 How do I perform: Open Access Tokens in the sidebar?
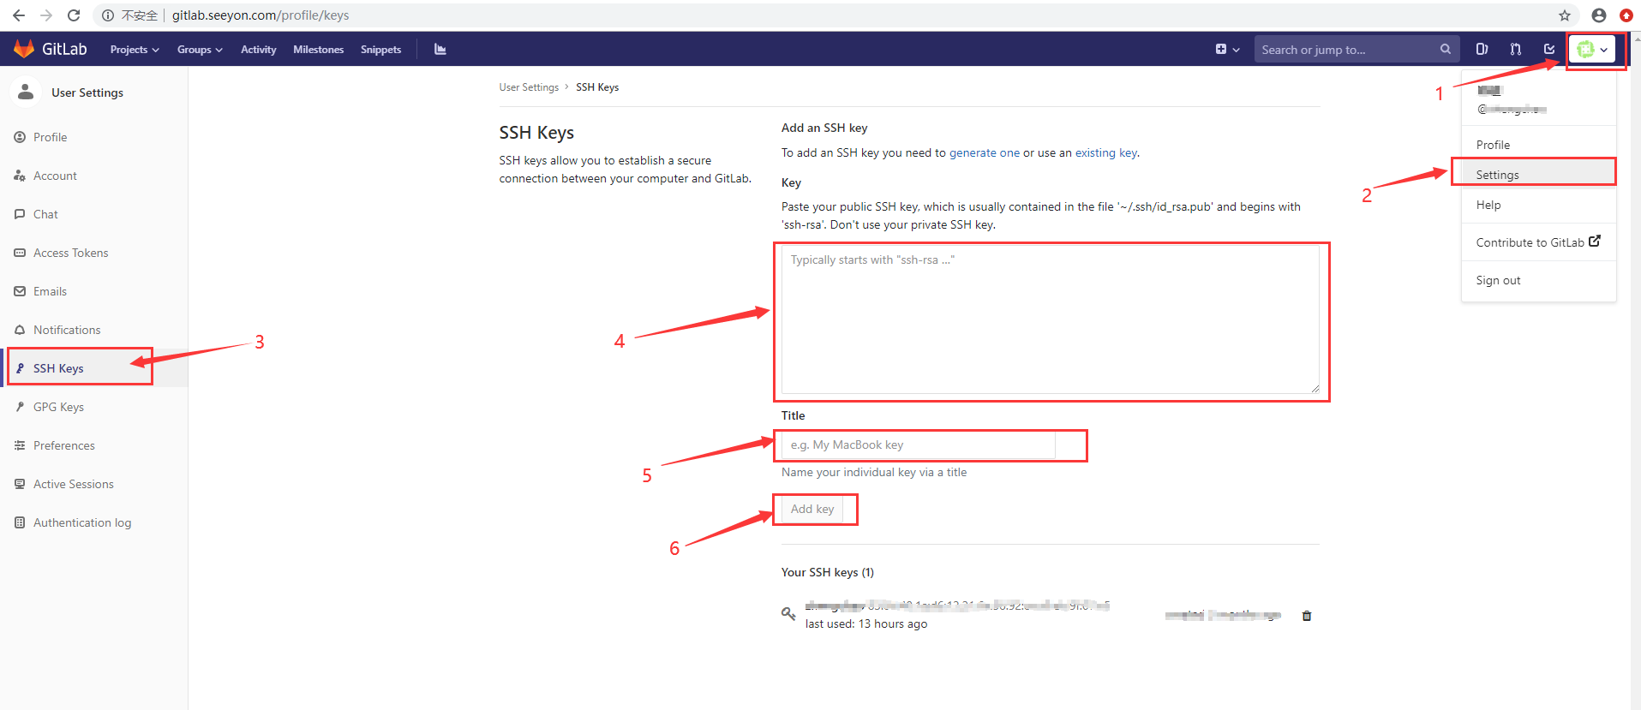(70, 253)
